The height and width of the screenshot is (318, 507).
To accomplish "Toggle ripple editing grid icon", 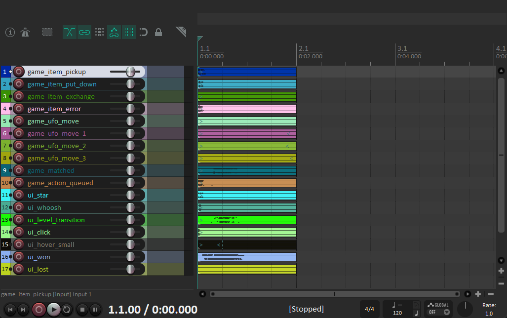I will pyautogui.click(x=99, y=33).
